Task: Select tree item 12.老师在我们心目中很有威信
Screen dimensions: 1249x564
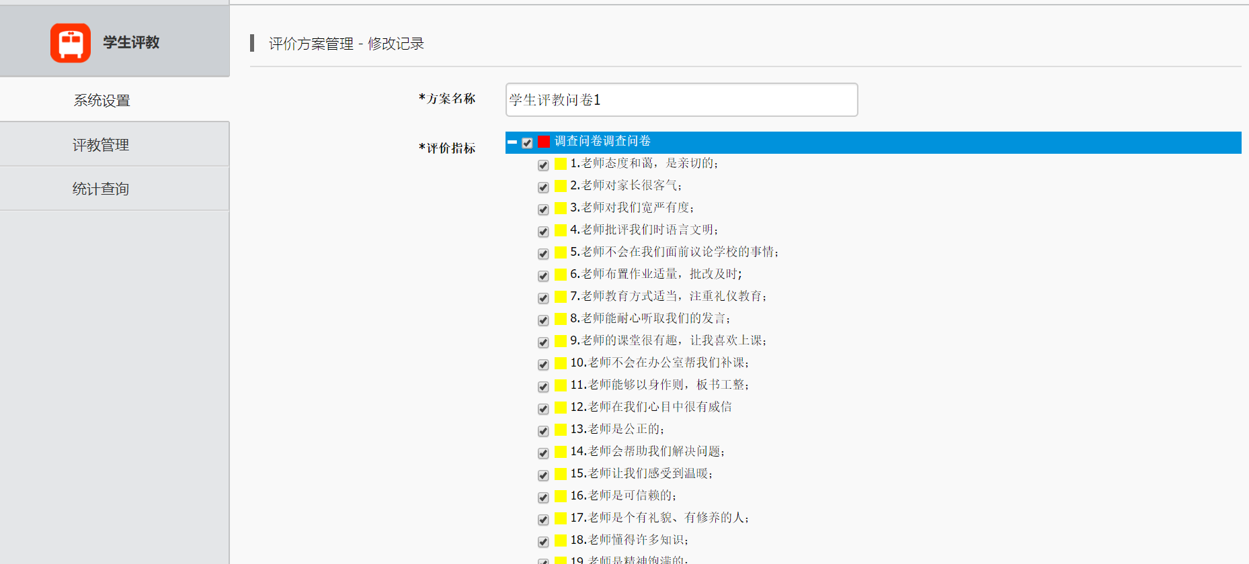Action: [x=650, y=407]
